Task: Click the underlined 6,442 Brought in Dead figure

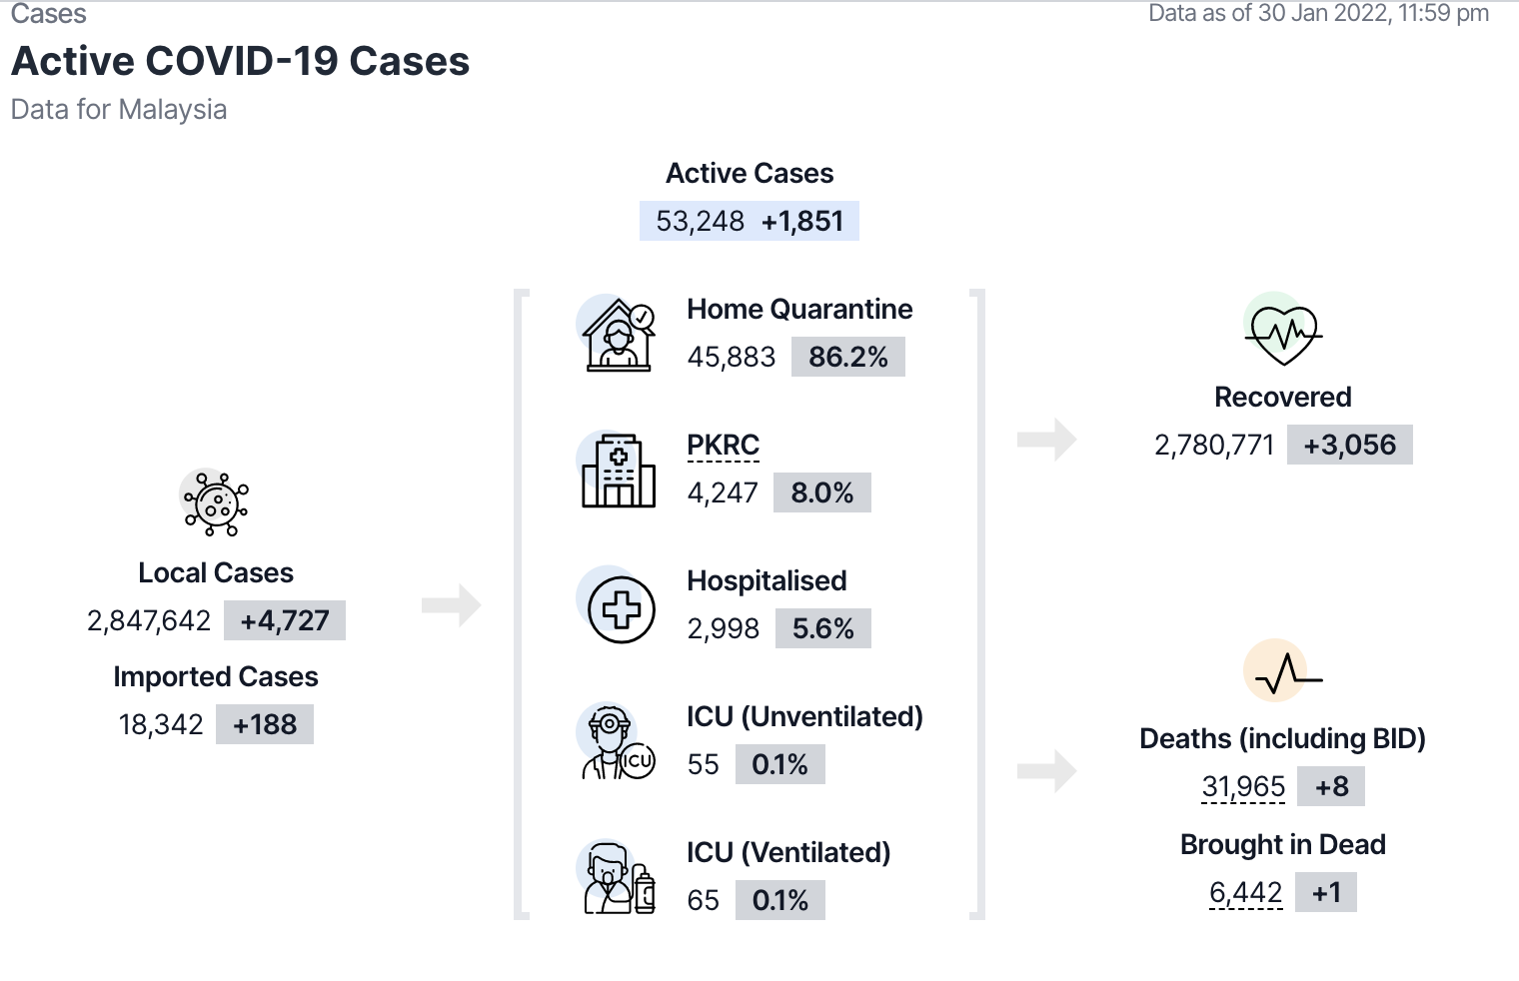Action: pos(1245,893)
